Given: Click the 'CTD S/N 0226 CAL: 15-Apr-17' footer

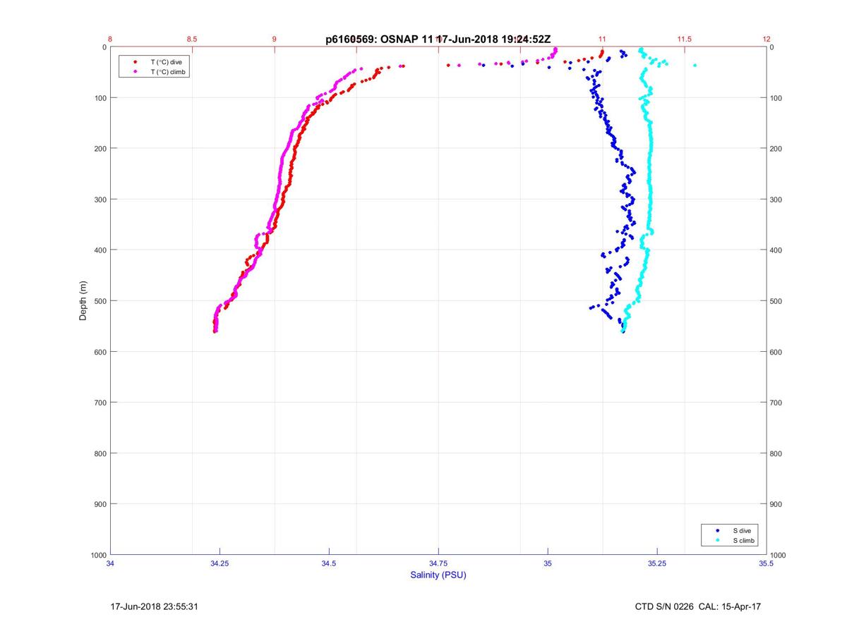Looking at the screenshot, I should (x=698, y=606).
